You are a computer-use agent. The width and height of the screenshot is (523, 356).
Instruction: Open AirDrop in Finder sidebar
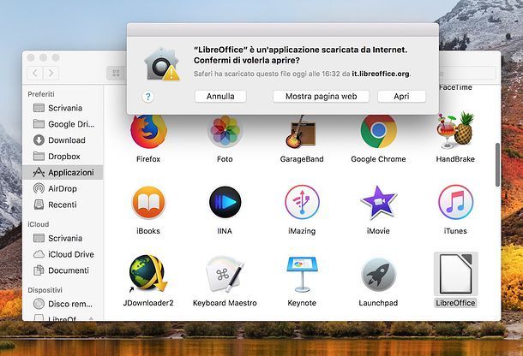63,188
